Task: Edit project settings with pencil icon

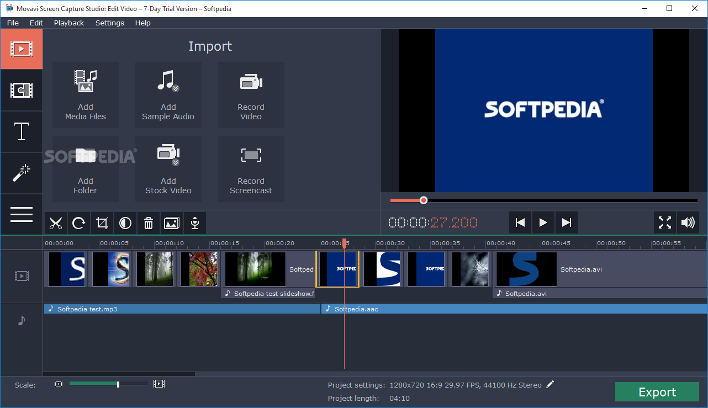Action: coord(550,384)
